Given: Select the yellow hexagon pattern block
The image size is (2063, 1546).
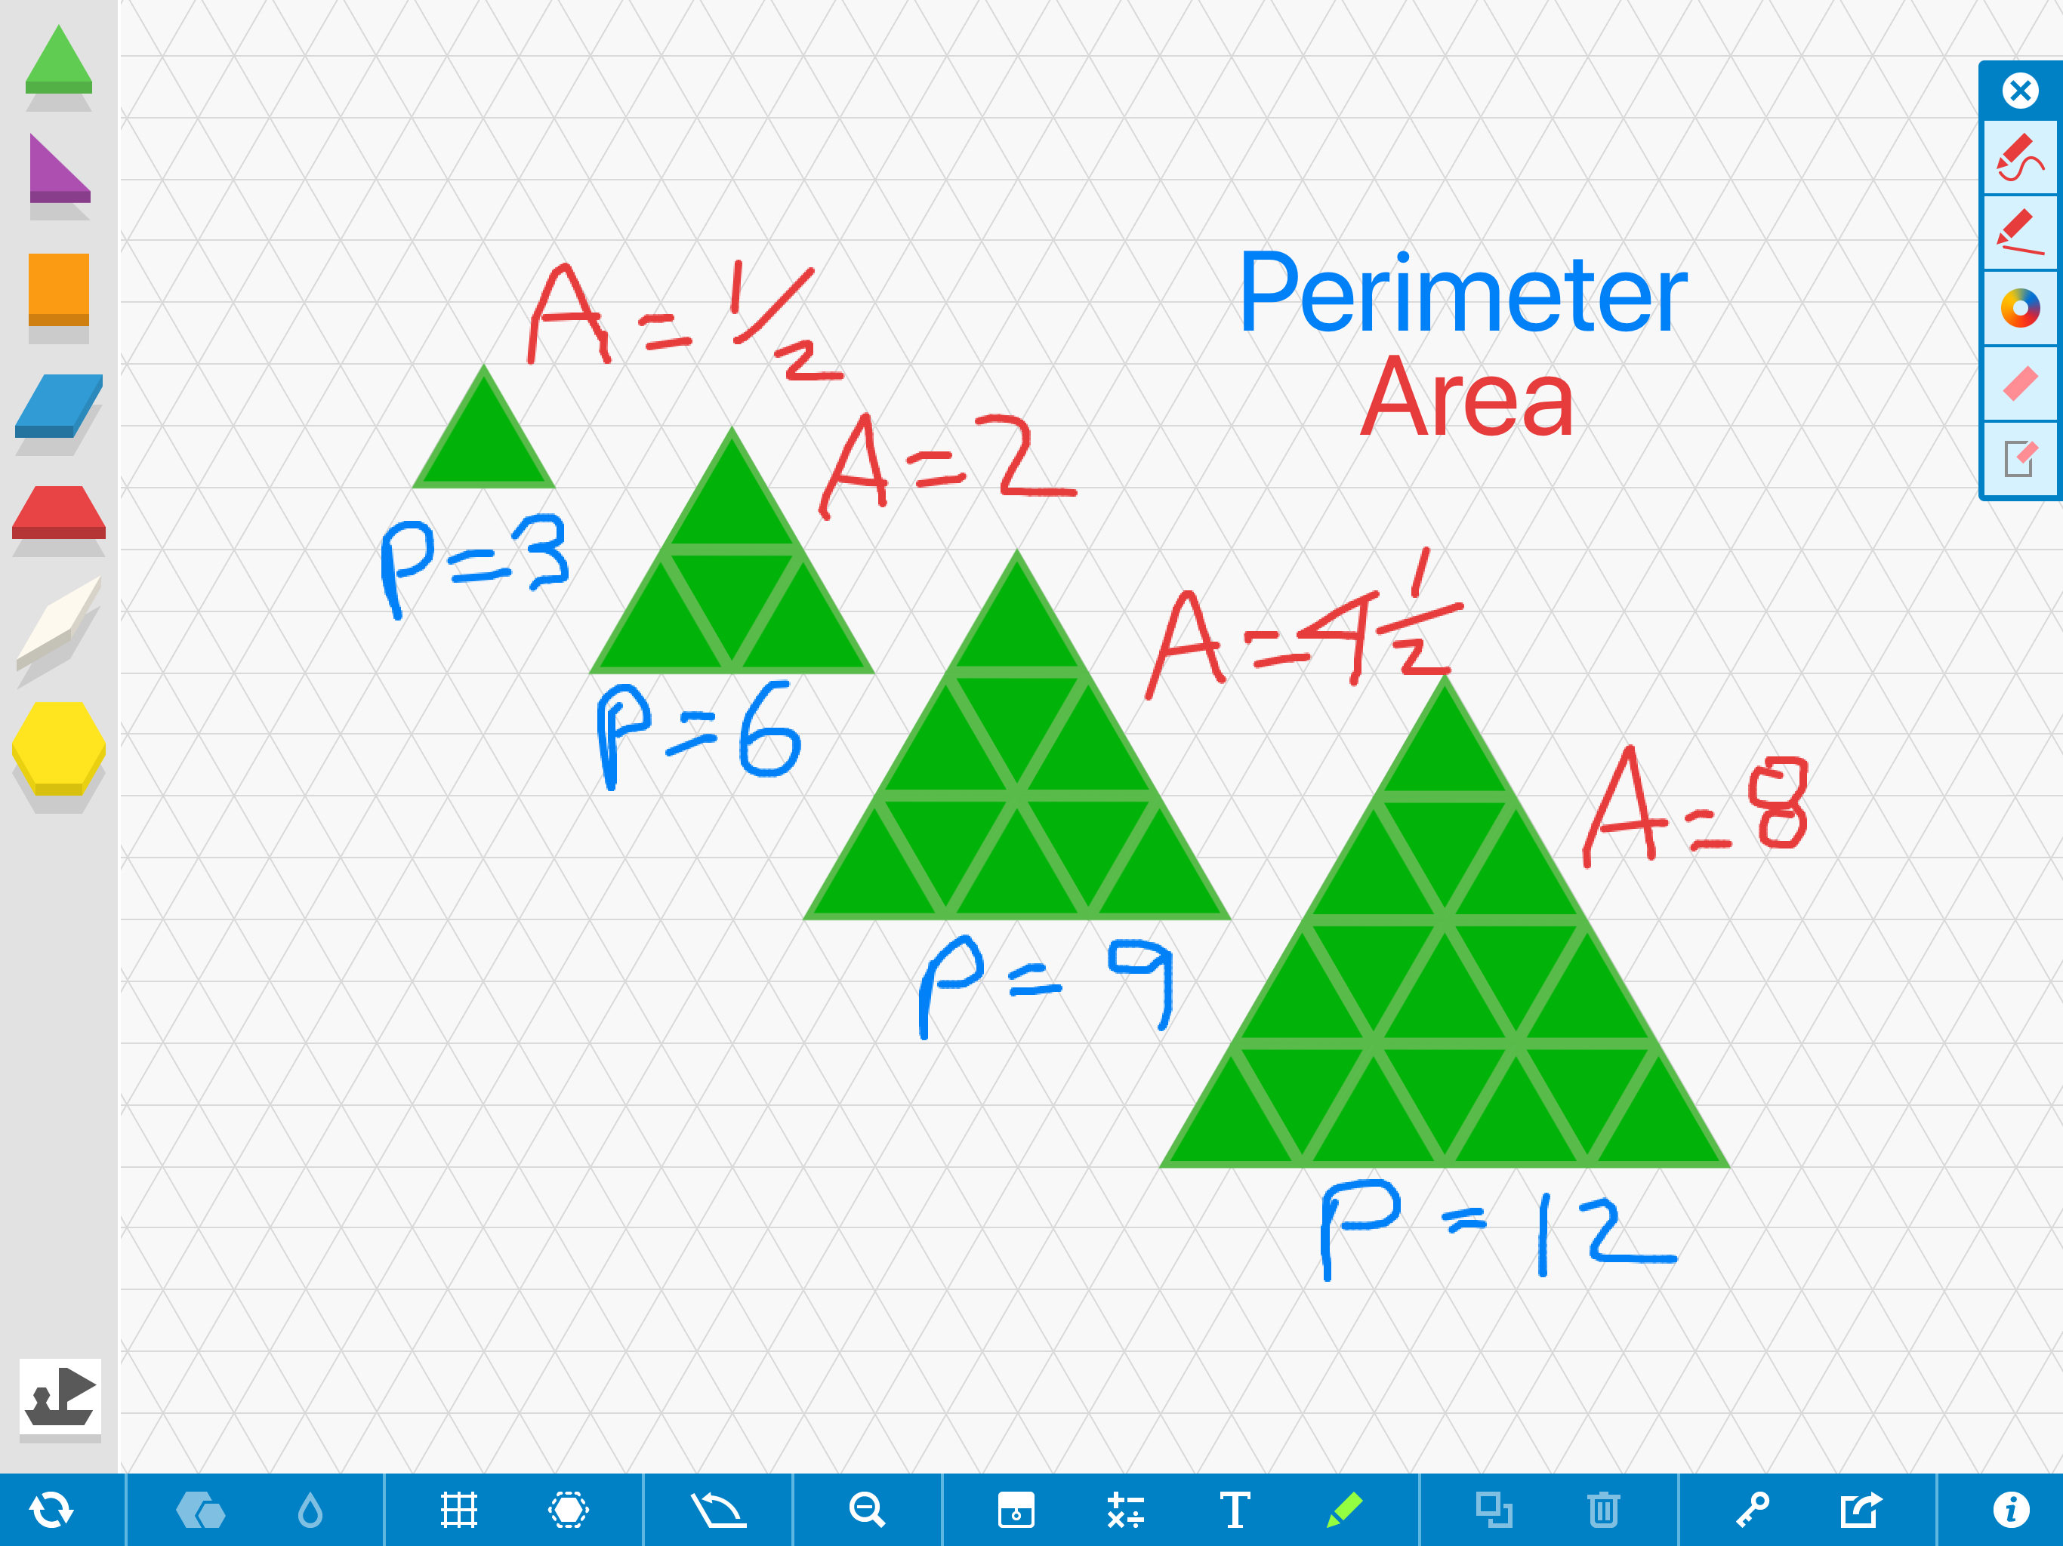Looking at the screenshot, I should point(58,749).
